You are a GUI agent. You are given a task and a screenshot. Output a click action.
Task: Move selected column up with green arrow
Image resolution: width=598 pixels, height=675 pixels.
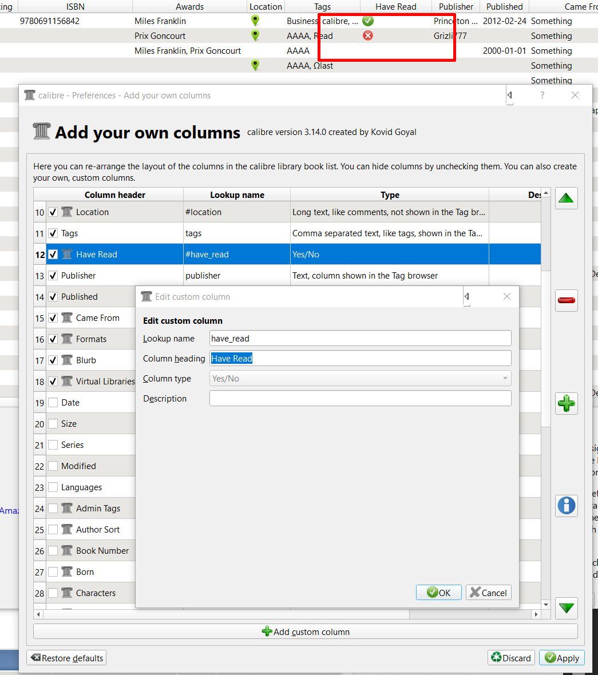tap(566, 198)
